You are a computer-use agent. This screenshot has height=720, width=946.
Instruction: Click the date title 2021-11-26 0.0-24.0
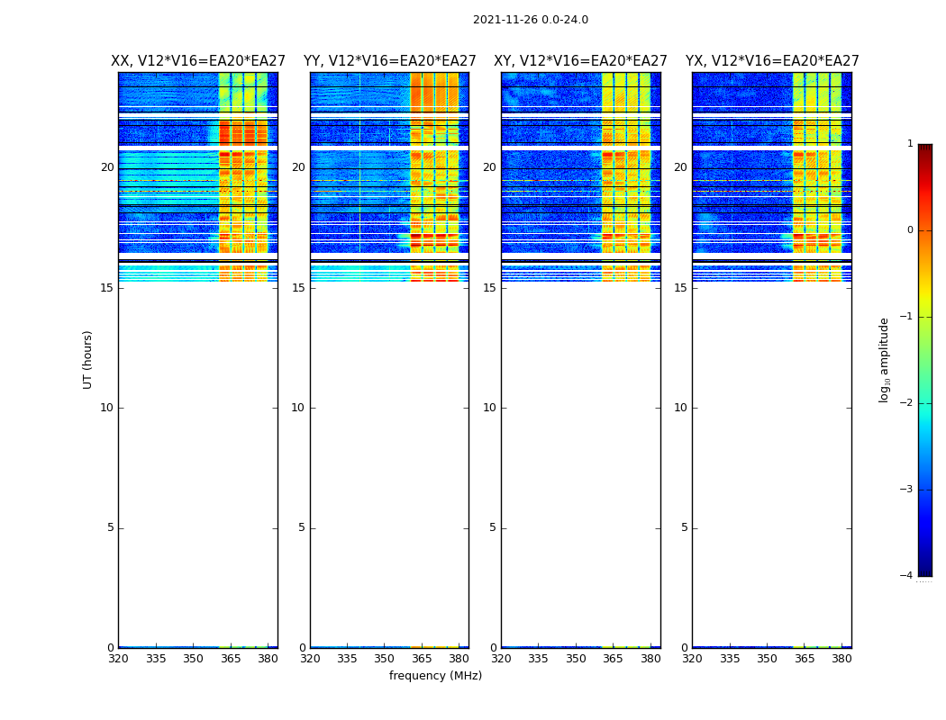click(x=530, y=20)
